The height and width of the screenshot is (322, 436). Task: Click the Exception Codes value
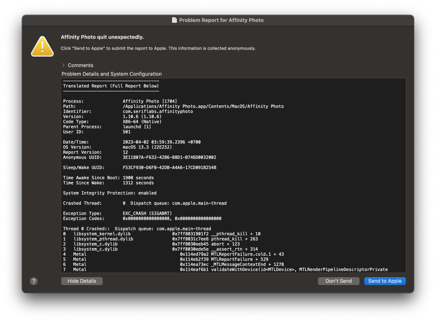click(x=172, y=219)
